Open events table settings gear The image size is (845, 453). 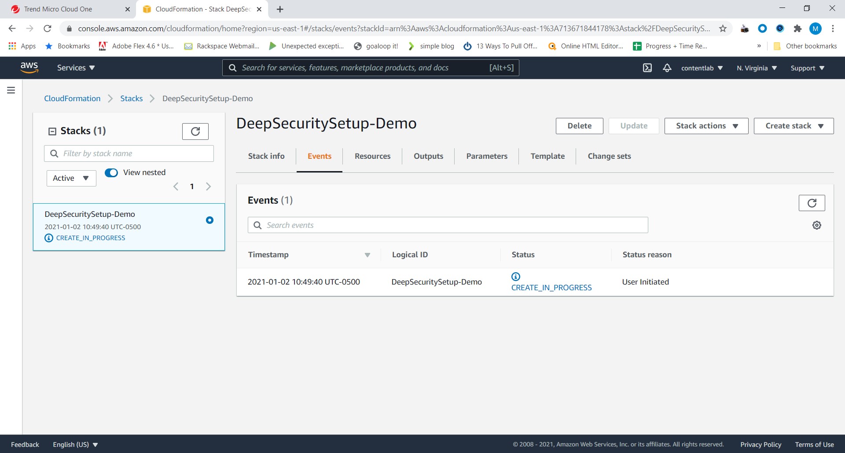[x=817, y=225]
